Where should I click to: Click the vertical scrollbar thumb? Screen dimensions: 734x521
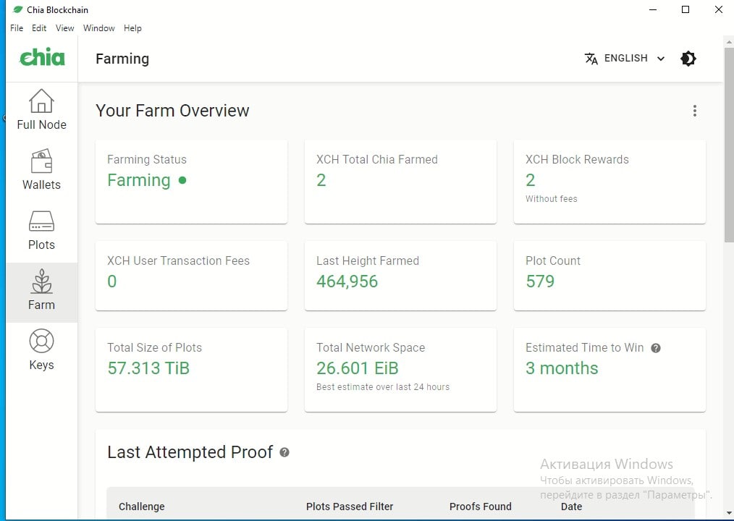pyautogui.click(x=729, y=144)
